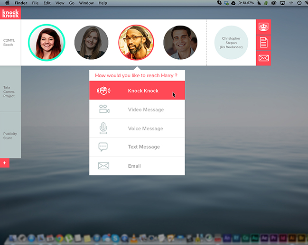This screenshot has width=308, height=245.
Task: Click the speech bubble text icon
Action: (103, 147)
